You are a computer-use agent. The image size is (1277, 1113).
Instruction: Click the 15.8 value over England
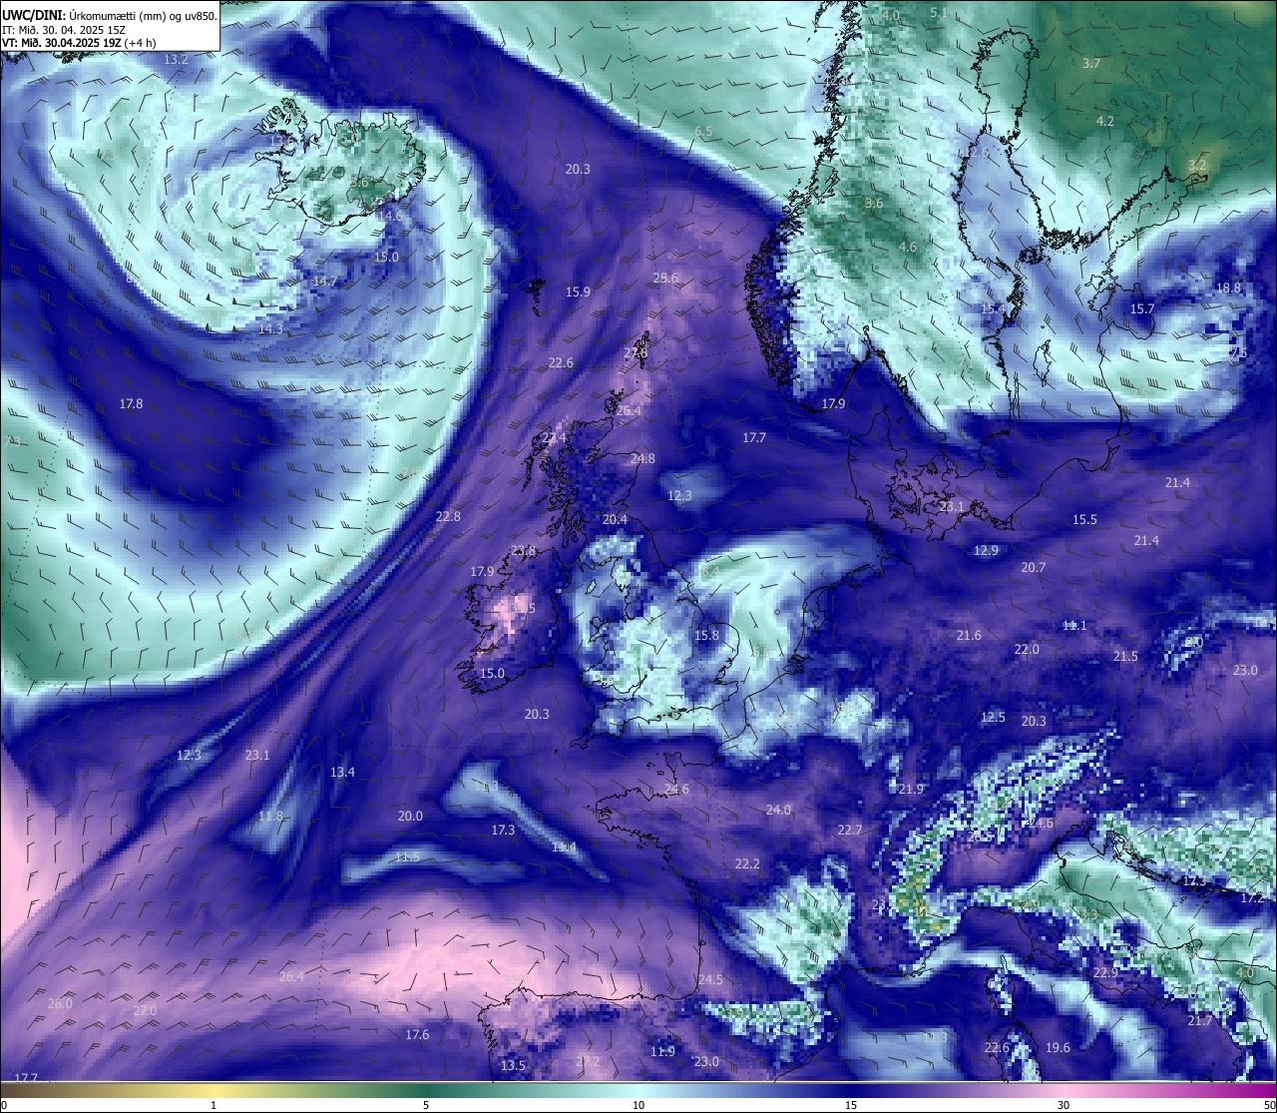pos(706,636)
